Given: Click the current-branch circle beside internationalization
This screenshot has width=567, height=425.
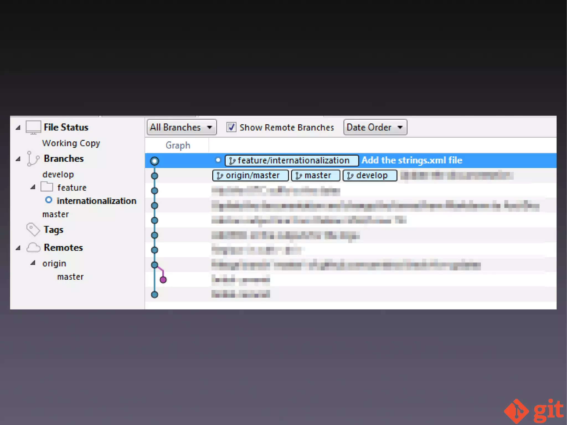Looking at the screenshot, I should (49, 200).
